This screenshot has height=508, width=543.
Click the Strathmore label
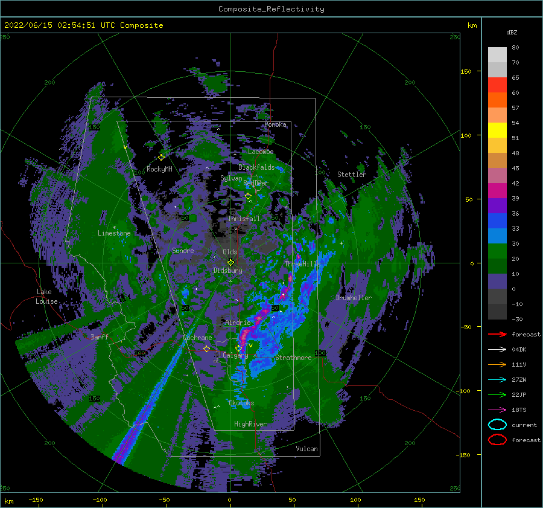[x=293, y=358]
